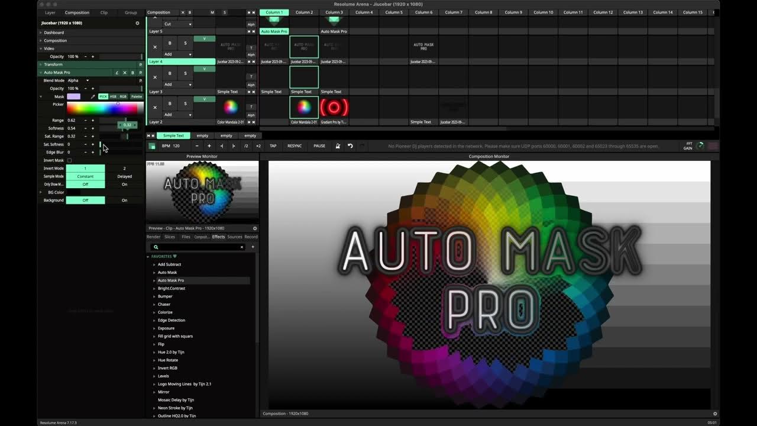Select the Edge Detection effect in the list

[172, 320]
